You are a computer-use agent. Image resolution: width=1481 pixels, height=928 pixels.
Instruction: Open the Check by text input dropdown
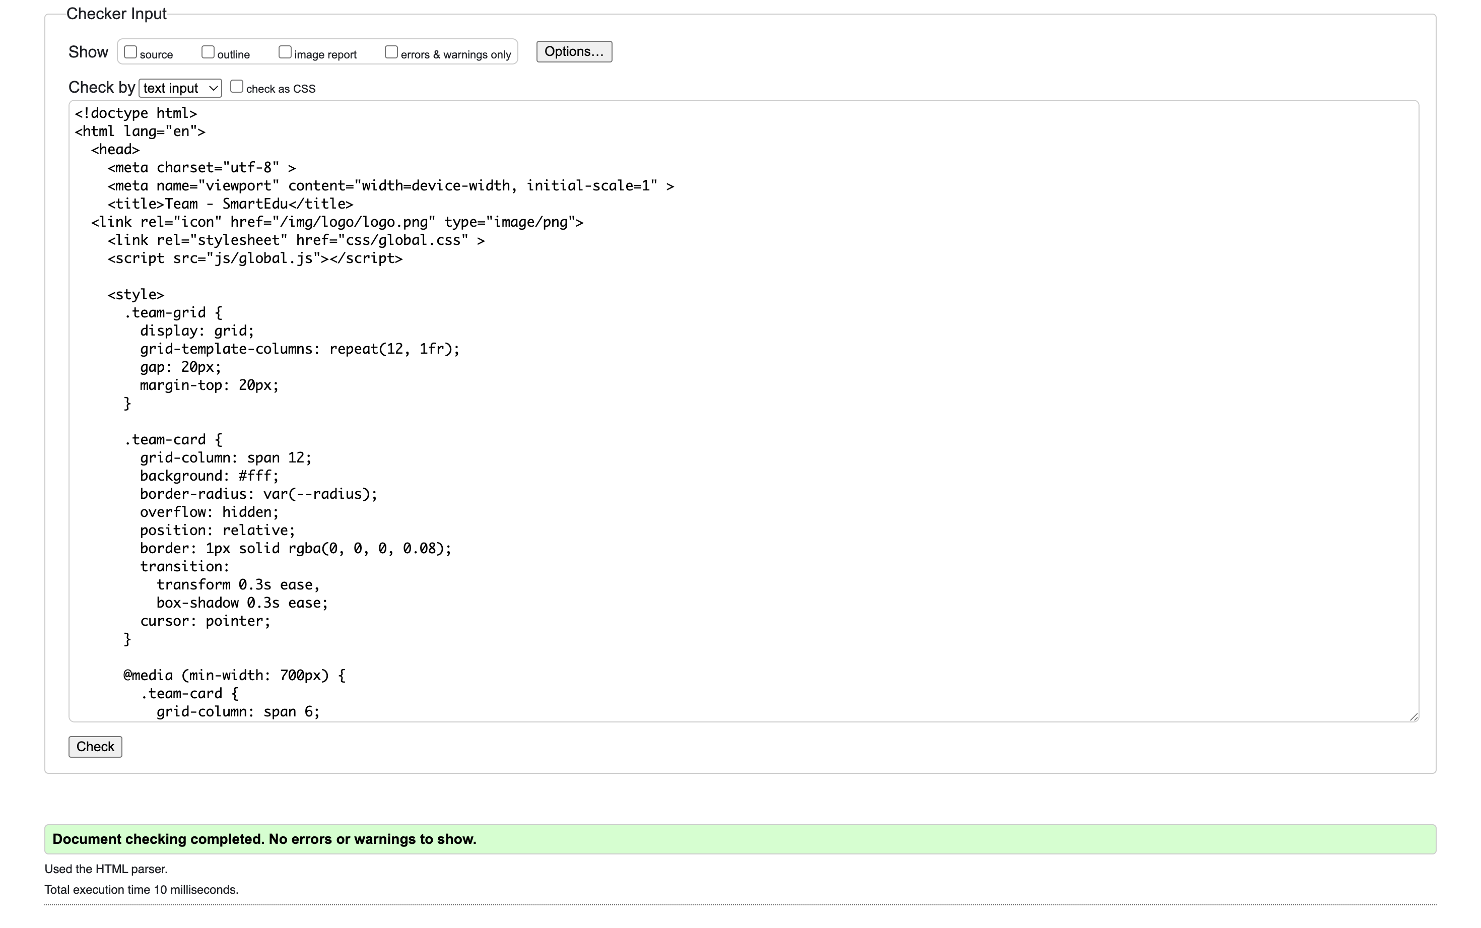coord(180,88)
